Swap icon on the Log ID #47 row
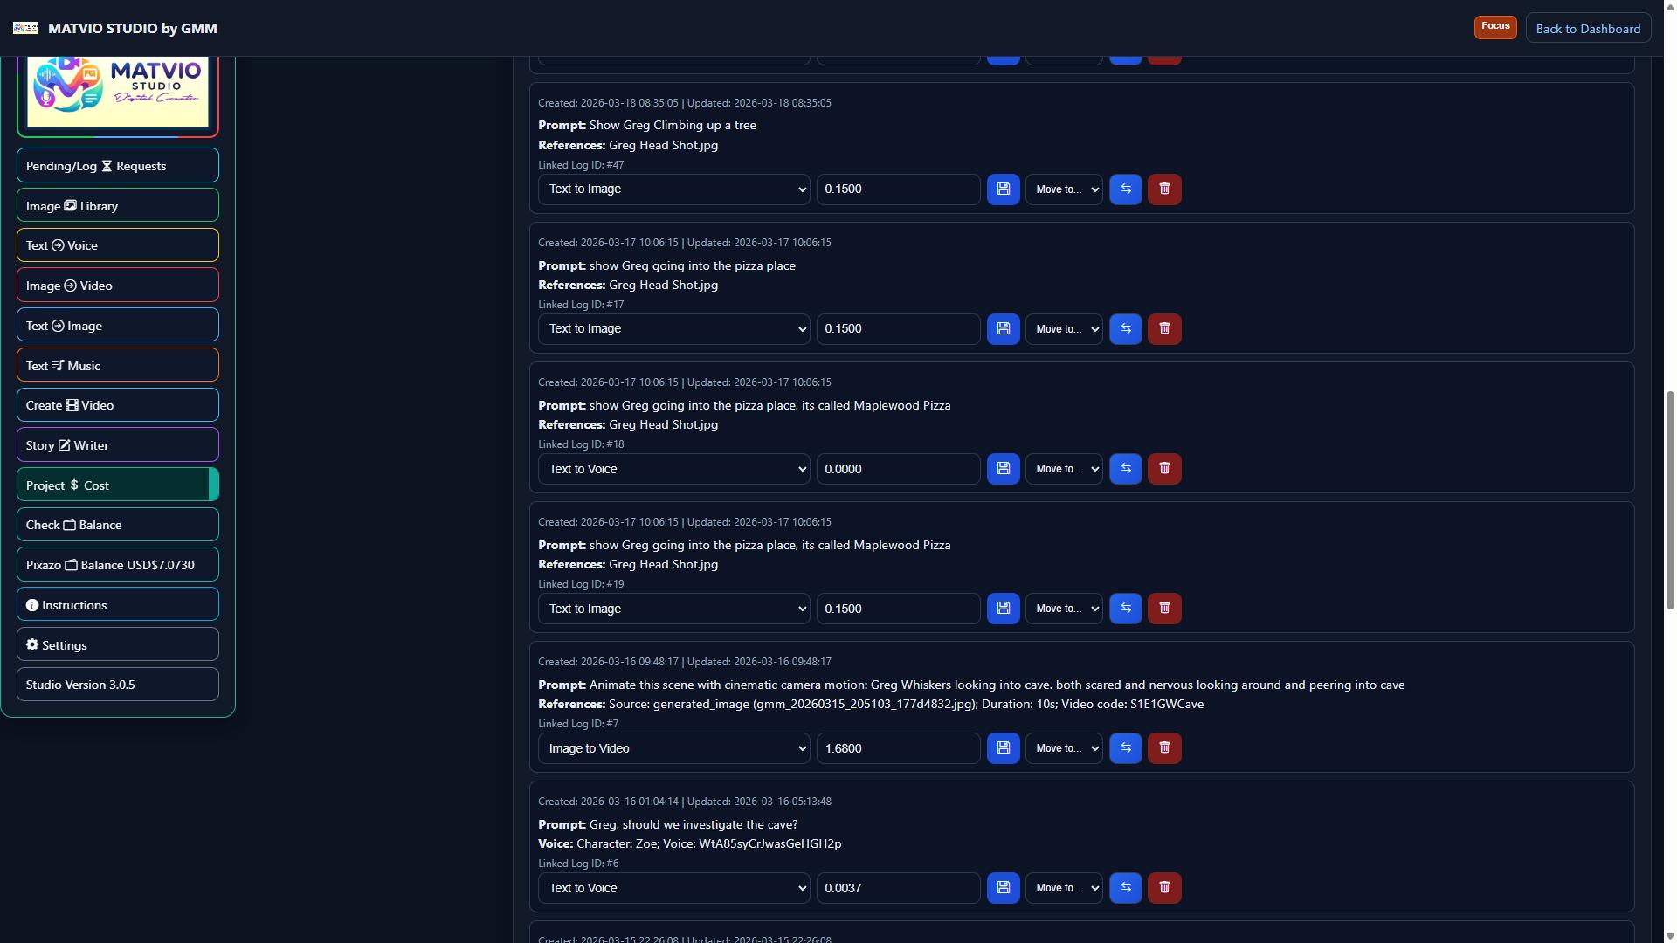This screenshot has height=943, width=1677. pos(1126,189)
